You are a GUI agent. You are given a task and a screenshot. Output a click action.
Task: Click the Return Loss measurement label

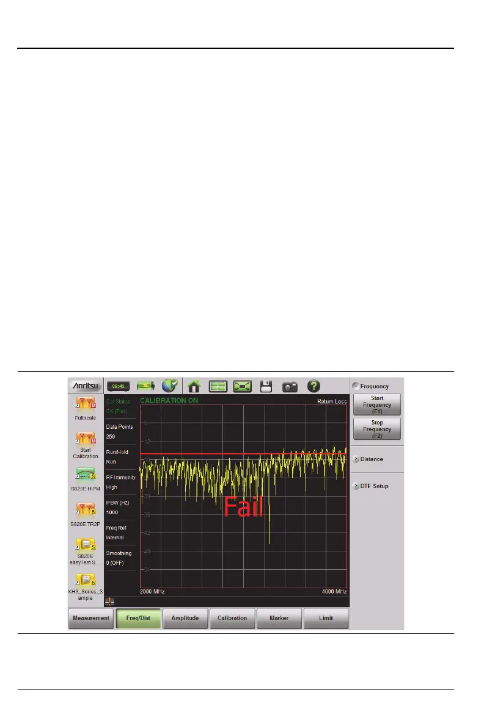(332, 402)
